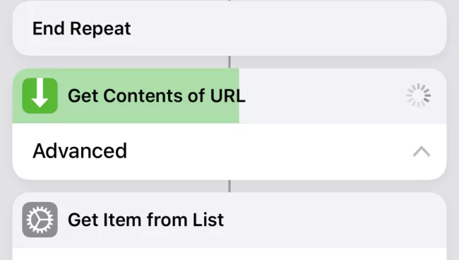Tap blank space between Advanced and its chevron
Image resolution: width=459 pixels, height=260 pixels.
269,152
